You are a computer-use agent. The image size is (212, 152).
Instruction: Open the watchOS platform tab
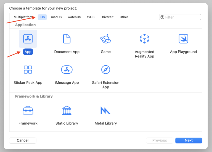coord(75,17)
